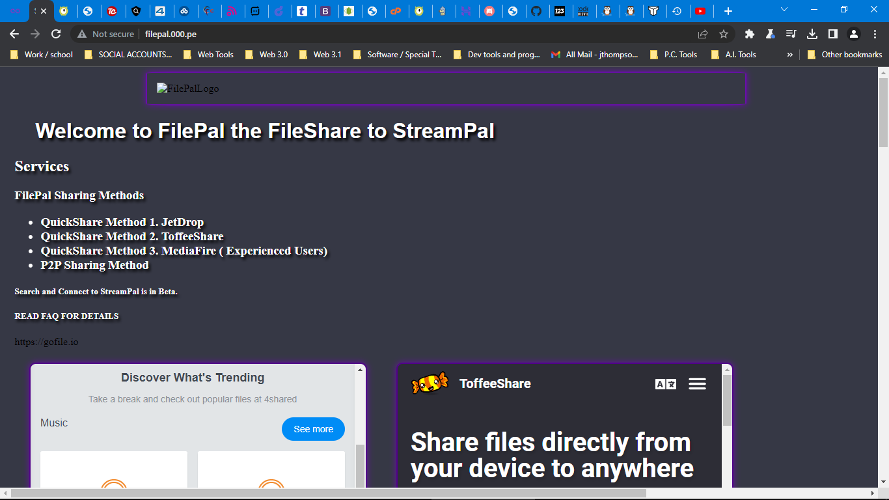Open the SOCIAL ACCOUNTS bookmarks folder

129,55
